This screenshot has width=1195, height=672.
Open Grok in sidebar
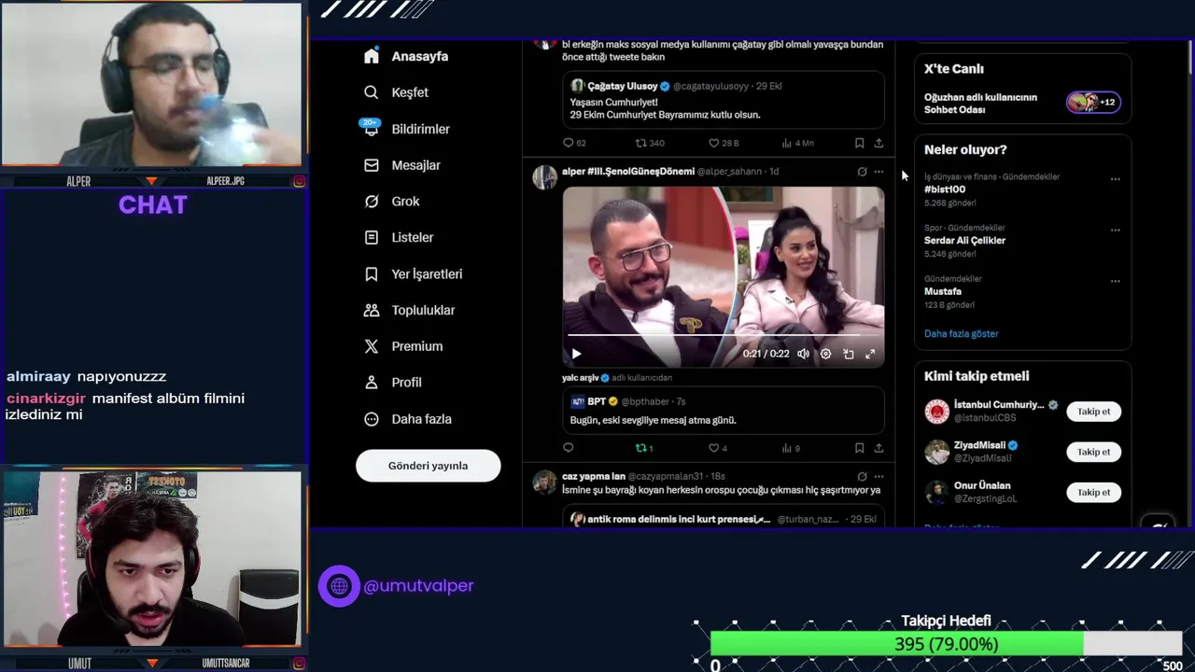tap(392, 202)
